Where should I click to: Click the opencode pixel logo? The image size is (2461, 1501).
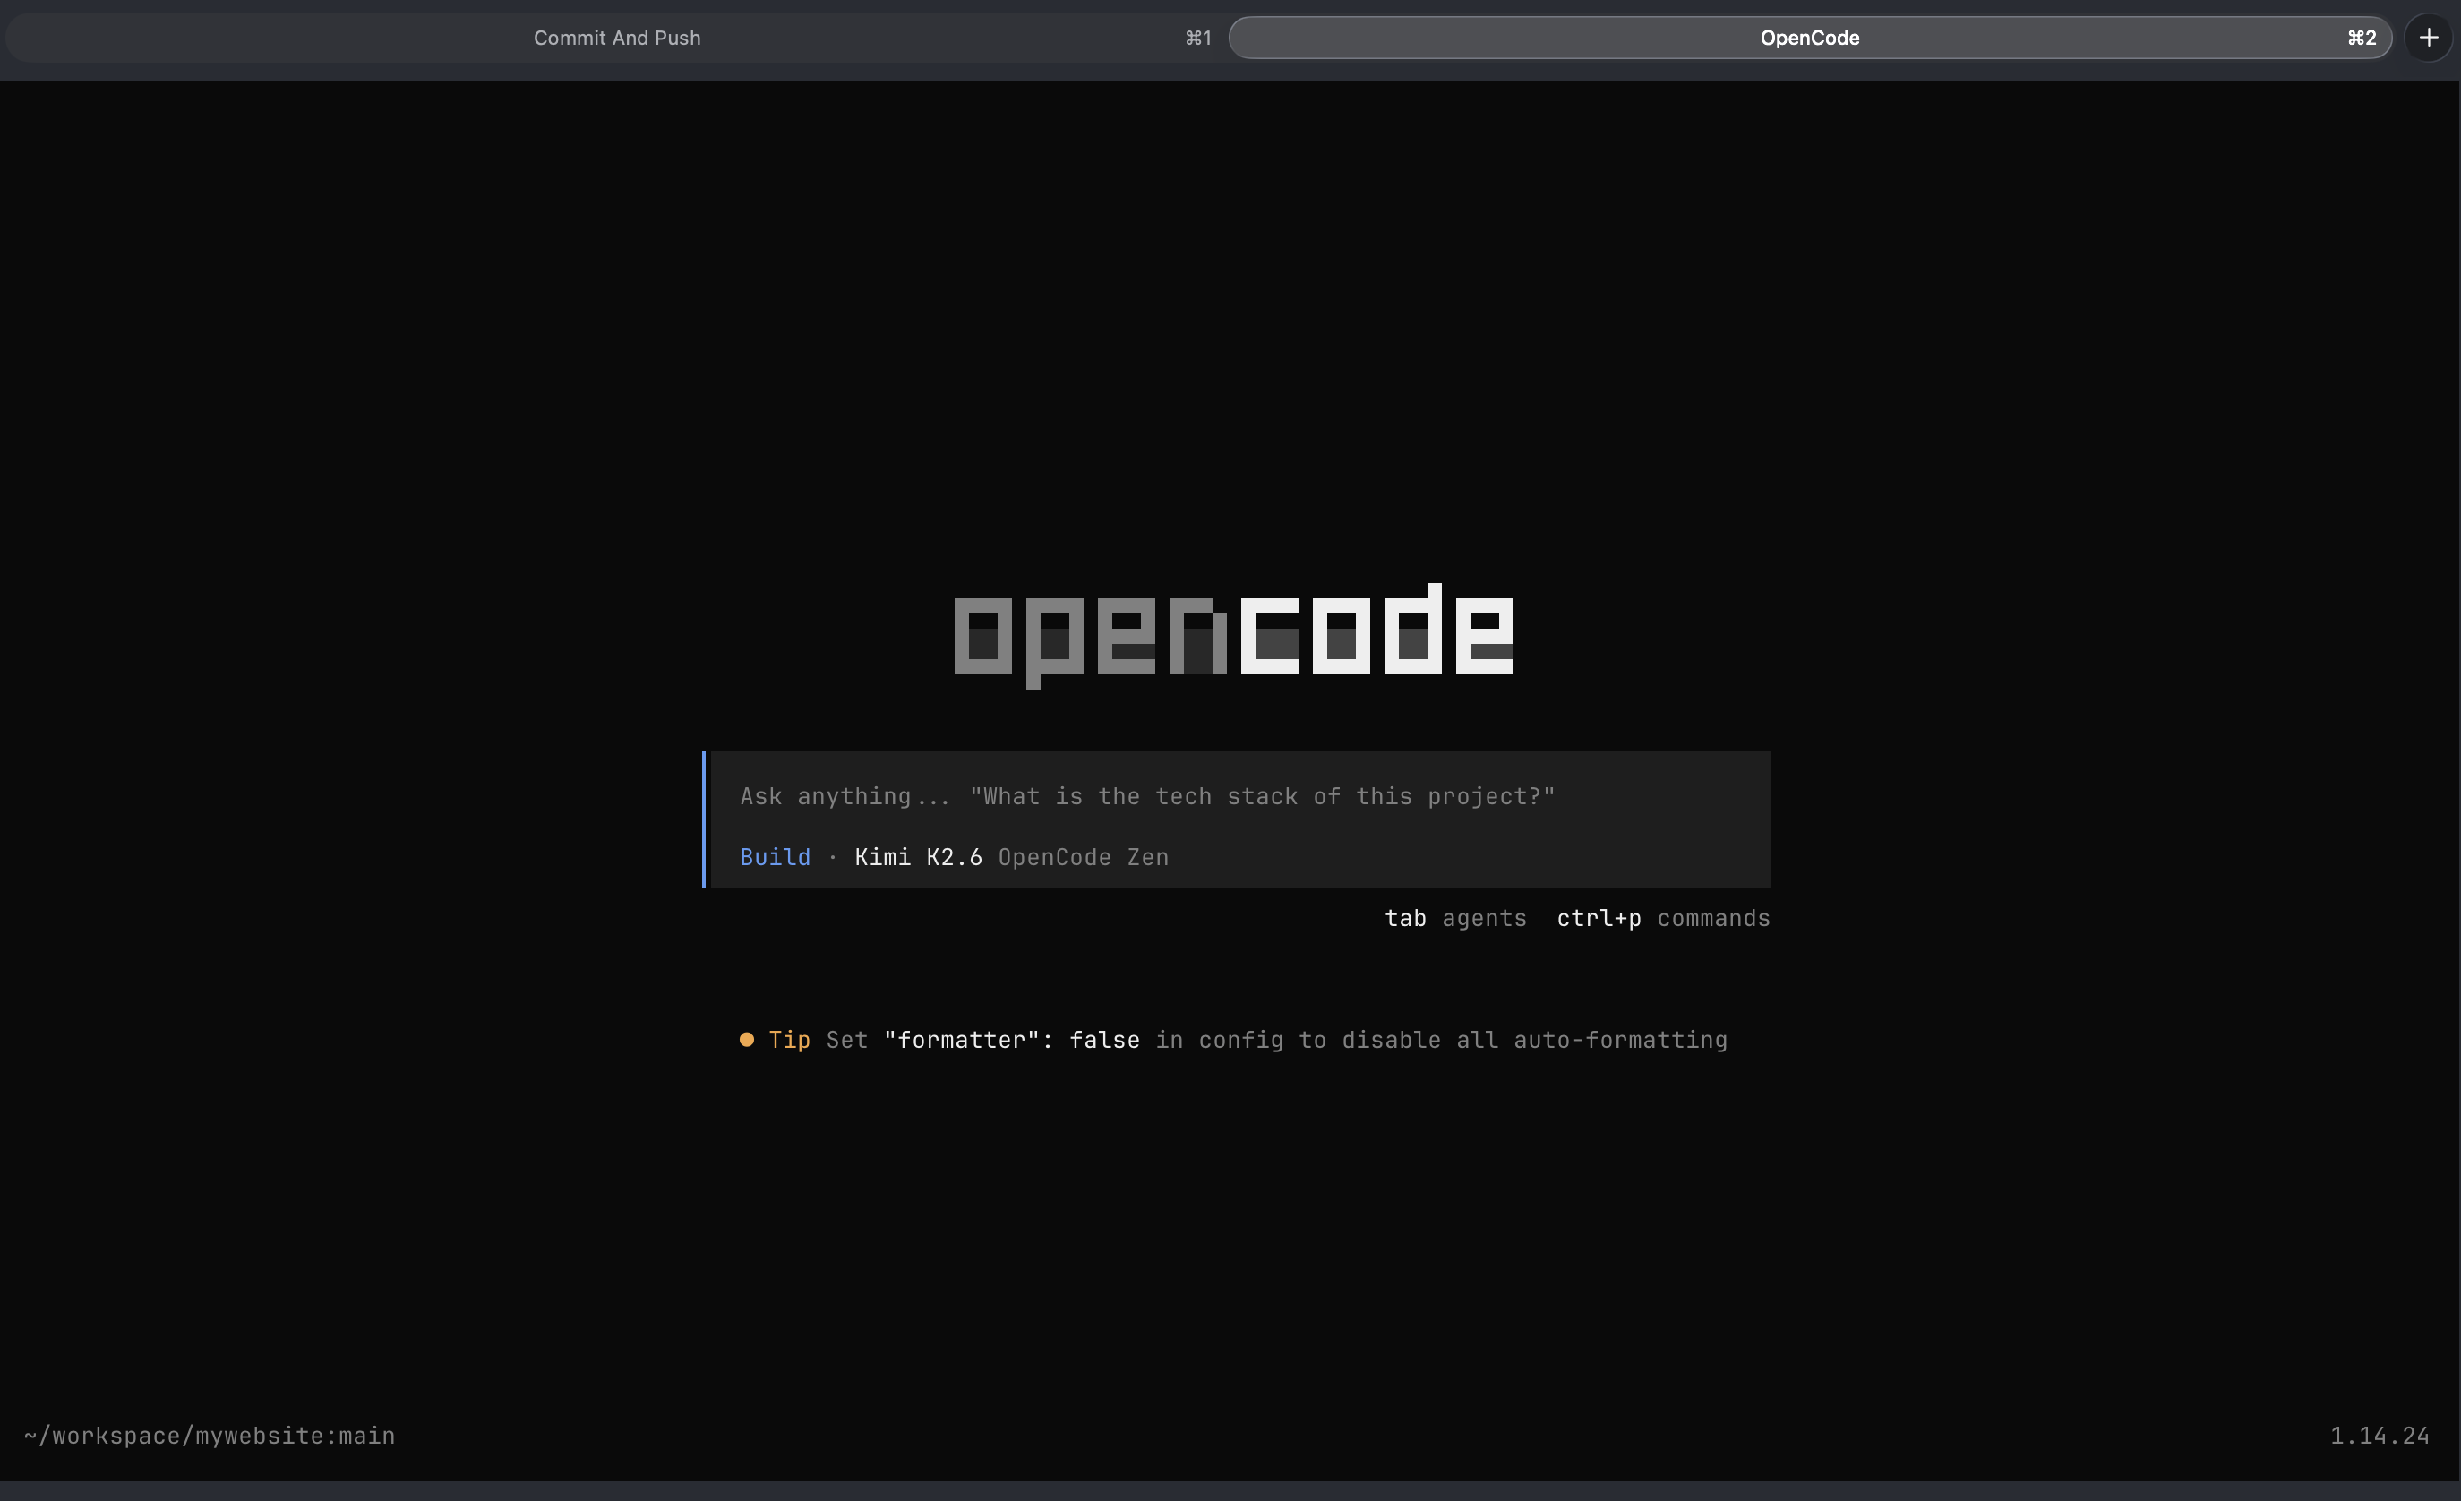[x=1234, y=635]
